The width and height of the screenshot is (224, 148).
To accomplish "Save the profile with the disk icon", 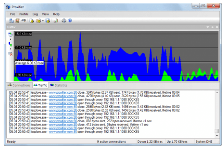I will point(48,21).
